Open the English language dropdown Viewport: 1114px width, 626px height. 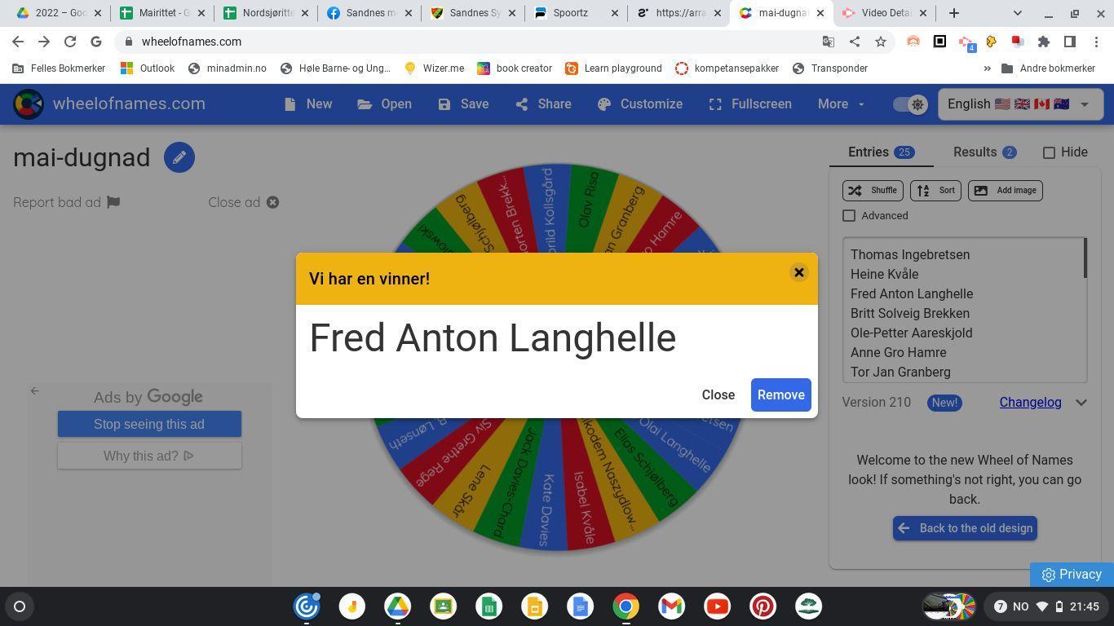(x=1019, y=104)
